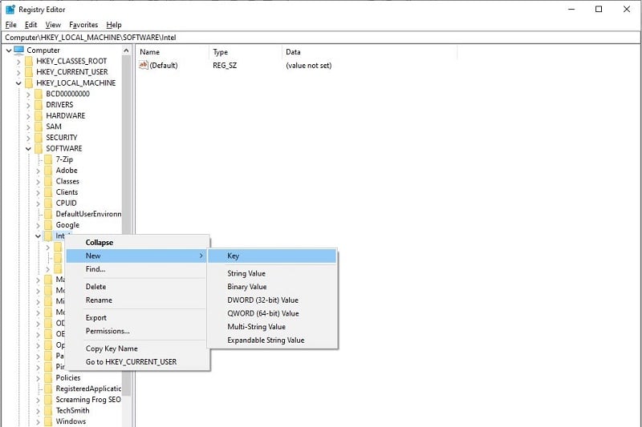Click the registry path address bar
Screen dimensions: 642x427
tap(320, 37)
